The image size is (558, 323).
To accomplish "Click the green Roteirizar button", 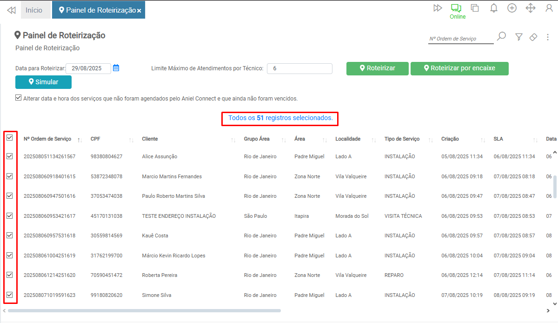I will pyautogui.click(x=377, y=68).
